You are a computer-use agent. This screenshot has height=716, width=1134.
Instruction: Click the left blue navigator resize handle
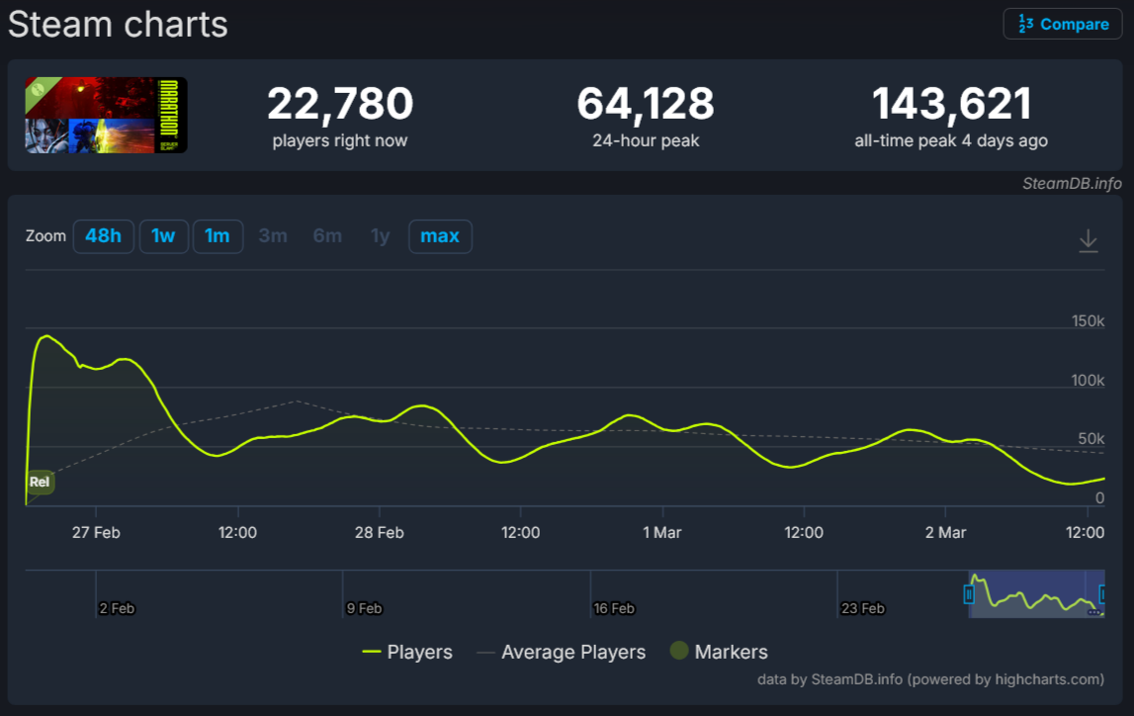click(970, 593)
